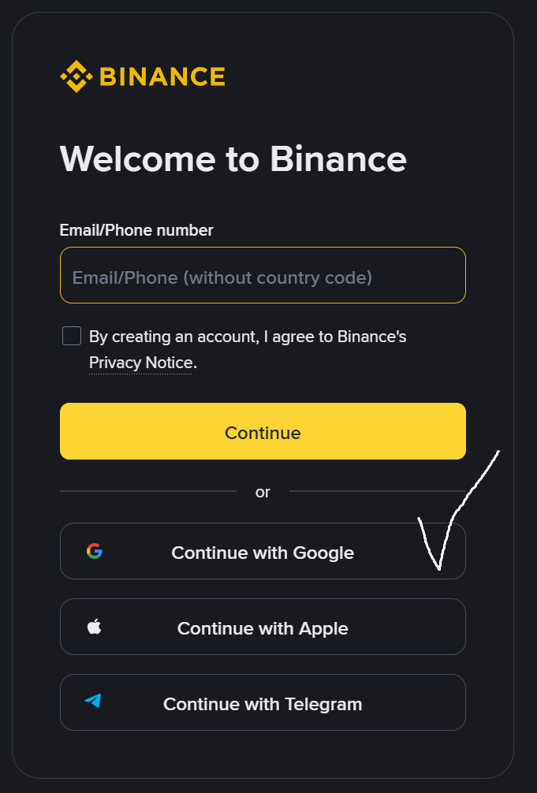Click the divider line left of 'or'
The width and height of the screenshot is (537, 793).
click(147, 492)
